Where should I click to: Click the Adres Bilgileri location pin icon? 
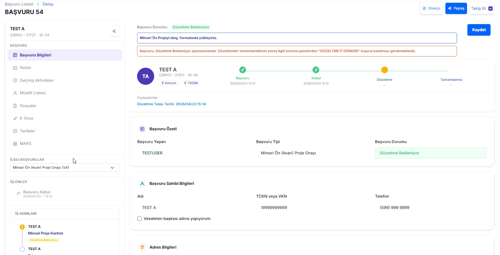142,247
